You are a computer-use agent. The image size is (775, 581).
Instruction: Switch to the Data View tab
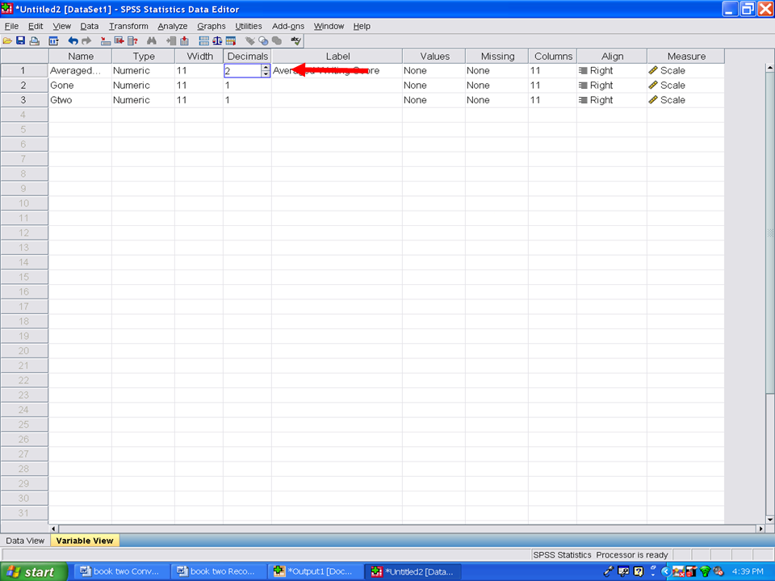coord(25,541)
